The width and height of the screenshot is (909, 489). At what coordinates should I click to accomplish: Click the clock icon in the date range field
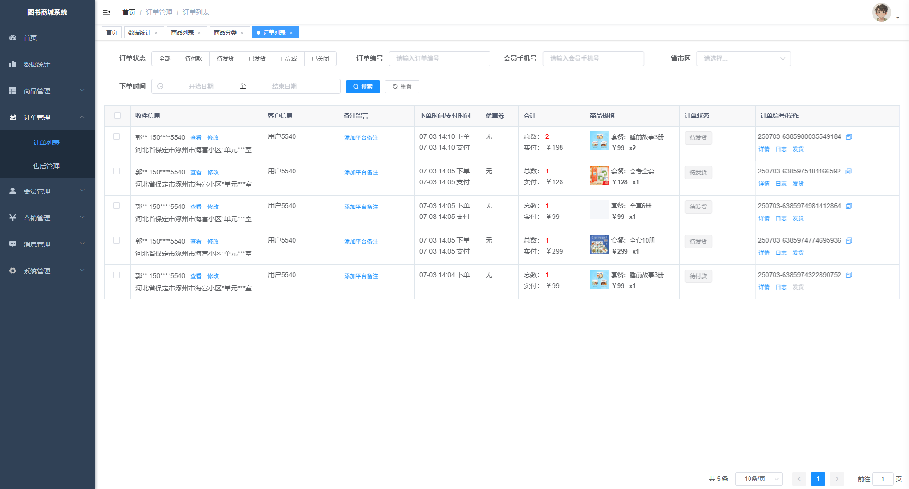160,86
